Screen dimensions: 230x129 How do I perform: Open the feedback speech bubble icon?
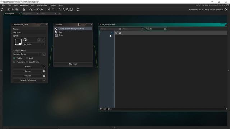[227, 5]
